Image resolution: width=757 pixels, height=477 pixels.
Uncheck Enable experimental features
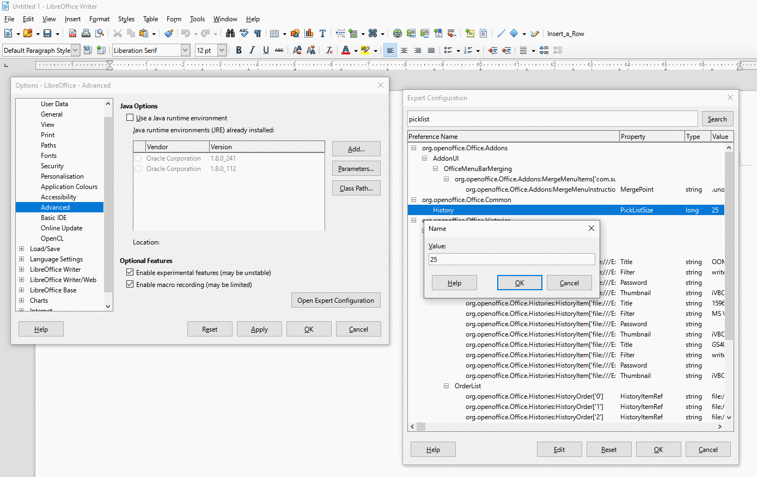pyautogui.click(x=130, y=272)
